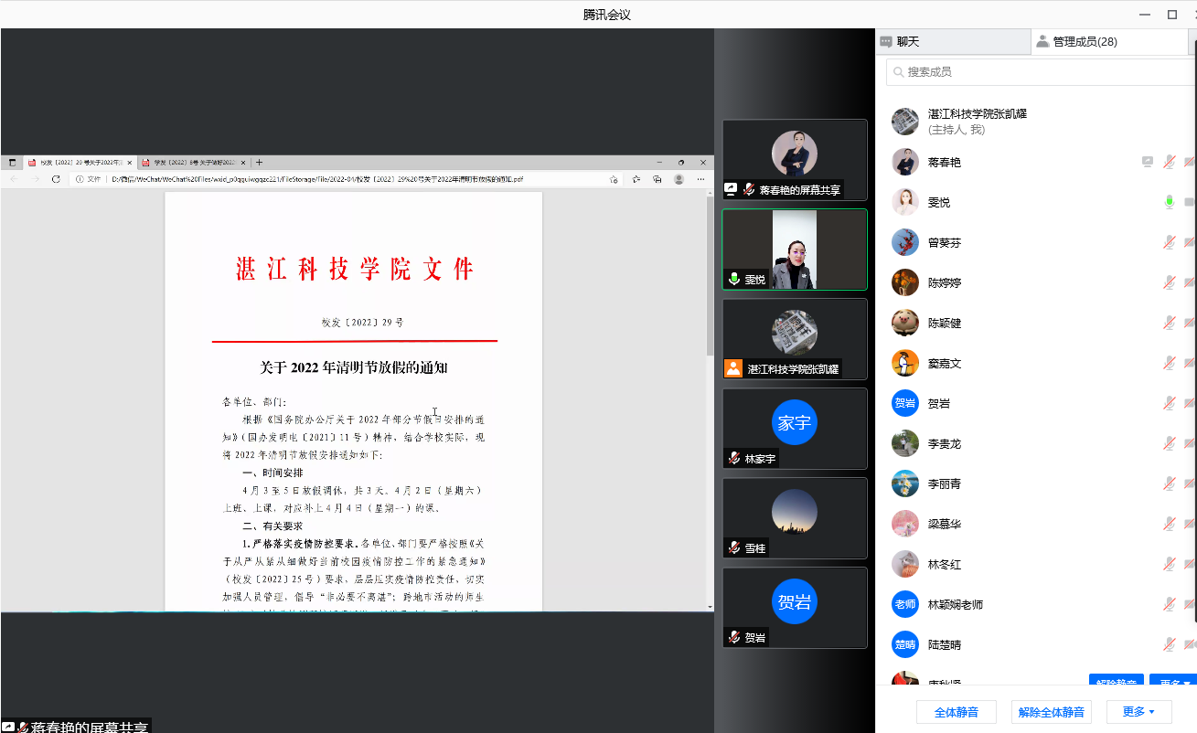Click heading 关于2022年清明节放假的通知

[353, 367]
